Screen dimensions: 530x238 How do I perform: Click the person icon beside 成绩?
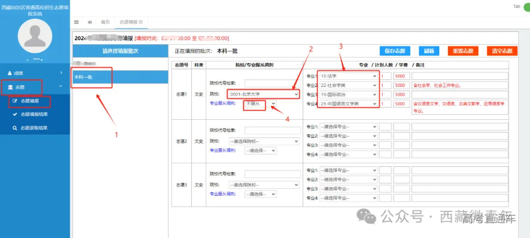(x=10, y=73)
